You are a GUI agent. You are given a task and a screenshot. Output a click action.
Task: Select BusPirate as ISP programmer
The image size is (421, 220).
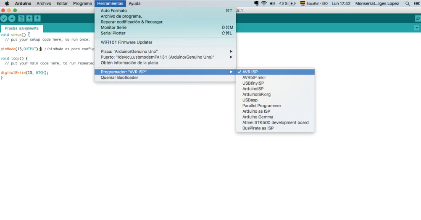pyautogui.click(x=275, y=128)
